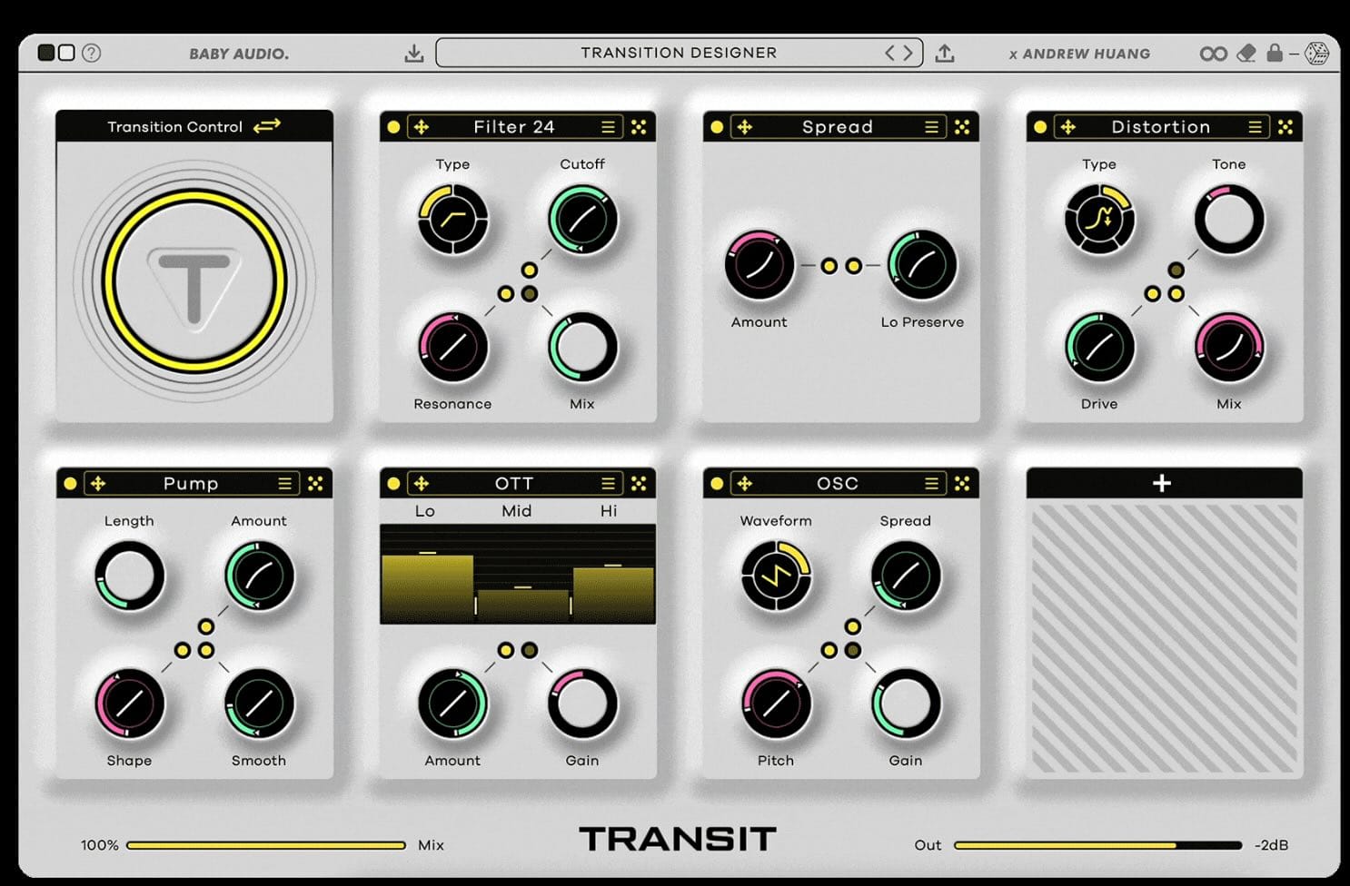Open the Spread module menu
The height and width of the screenshot is (886, 1350).
(x=931, y=127)
